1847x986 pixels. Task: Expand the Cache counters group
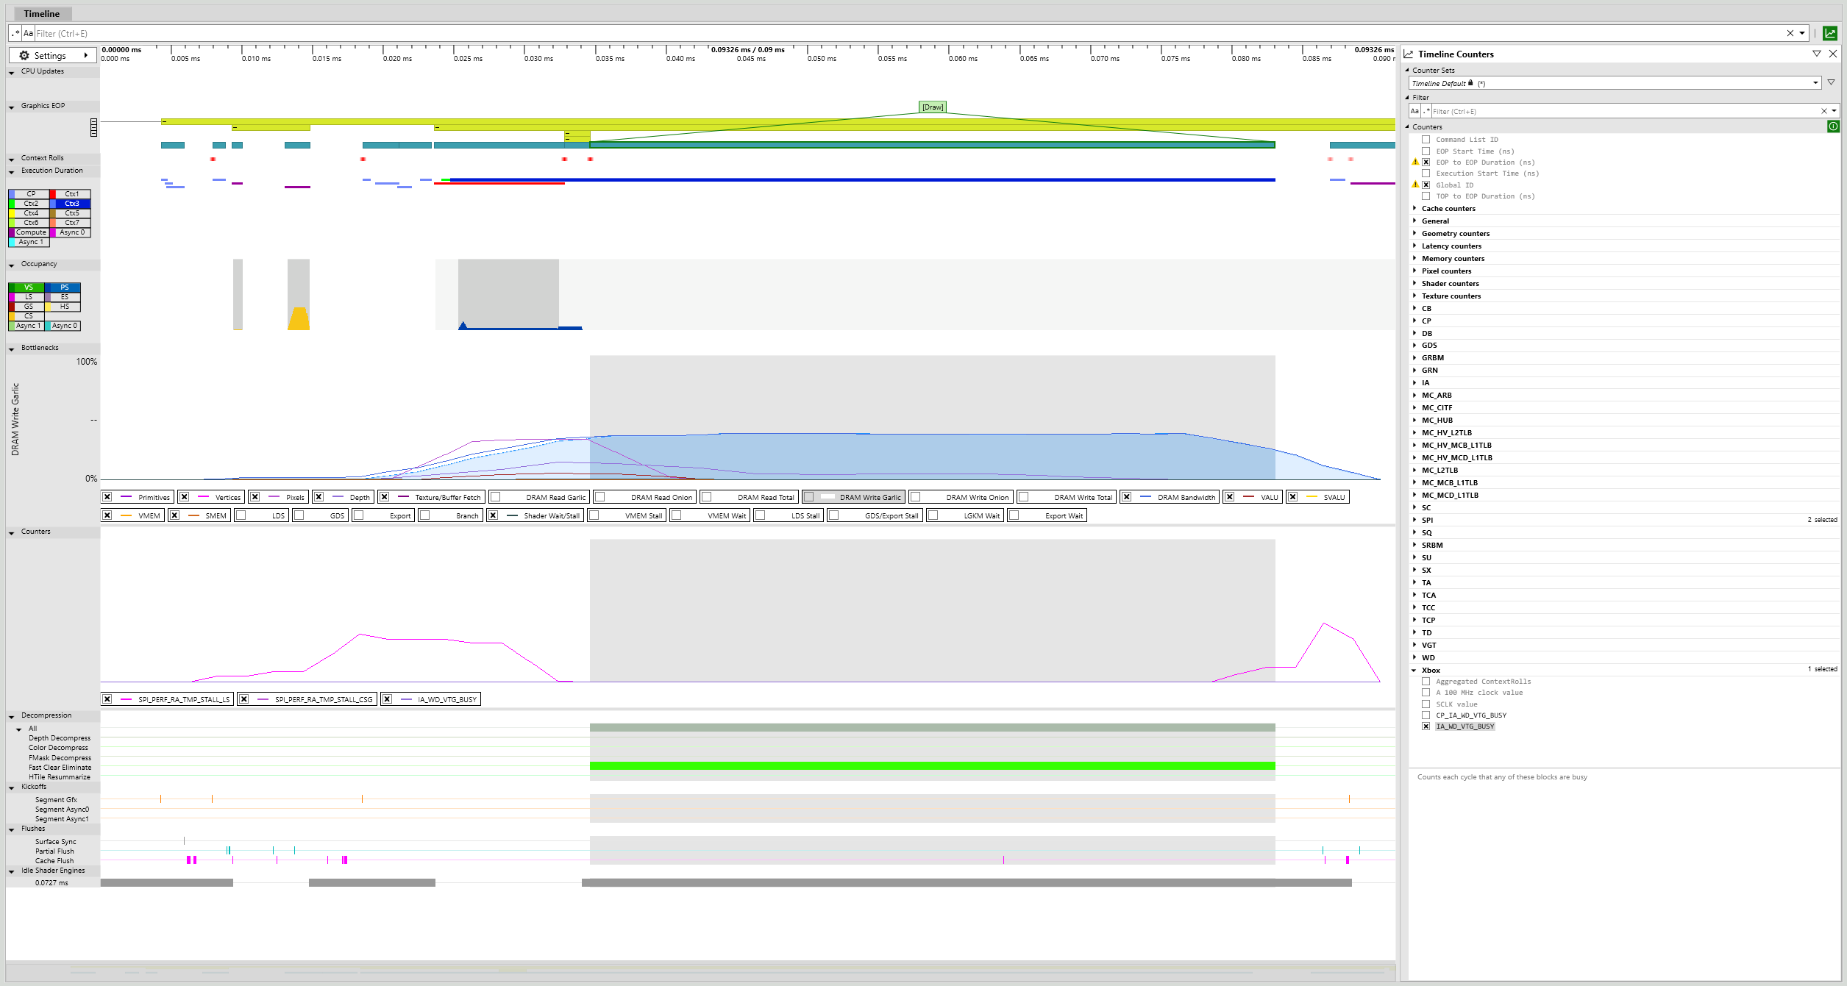pyautogui.click(x=1414, y=208)
